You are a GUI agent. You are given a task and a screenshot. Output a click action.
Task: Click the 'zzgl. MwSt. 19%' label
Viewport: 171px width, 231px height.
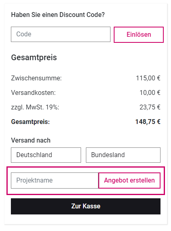35,107
